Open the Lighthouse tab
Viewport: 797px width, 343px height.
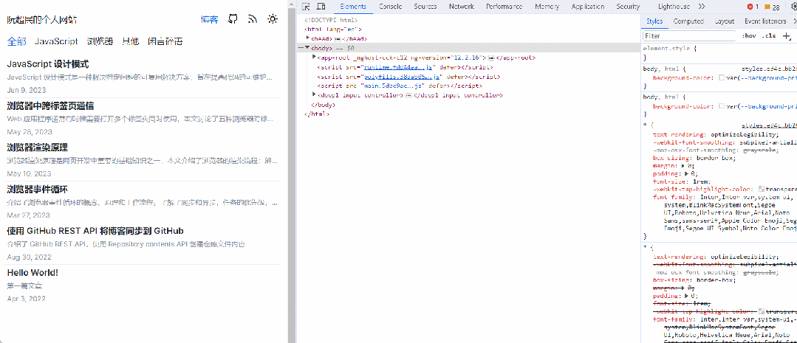click(x=674, y=7)
